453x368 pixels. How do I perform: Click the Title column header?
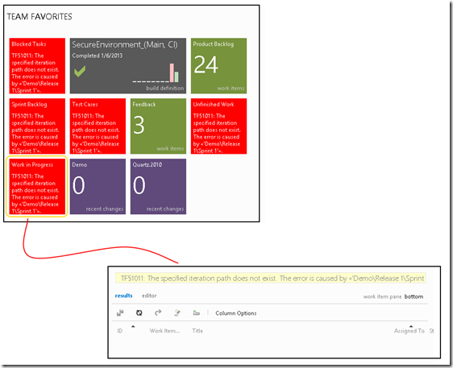click(x=197, y=331)
